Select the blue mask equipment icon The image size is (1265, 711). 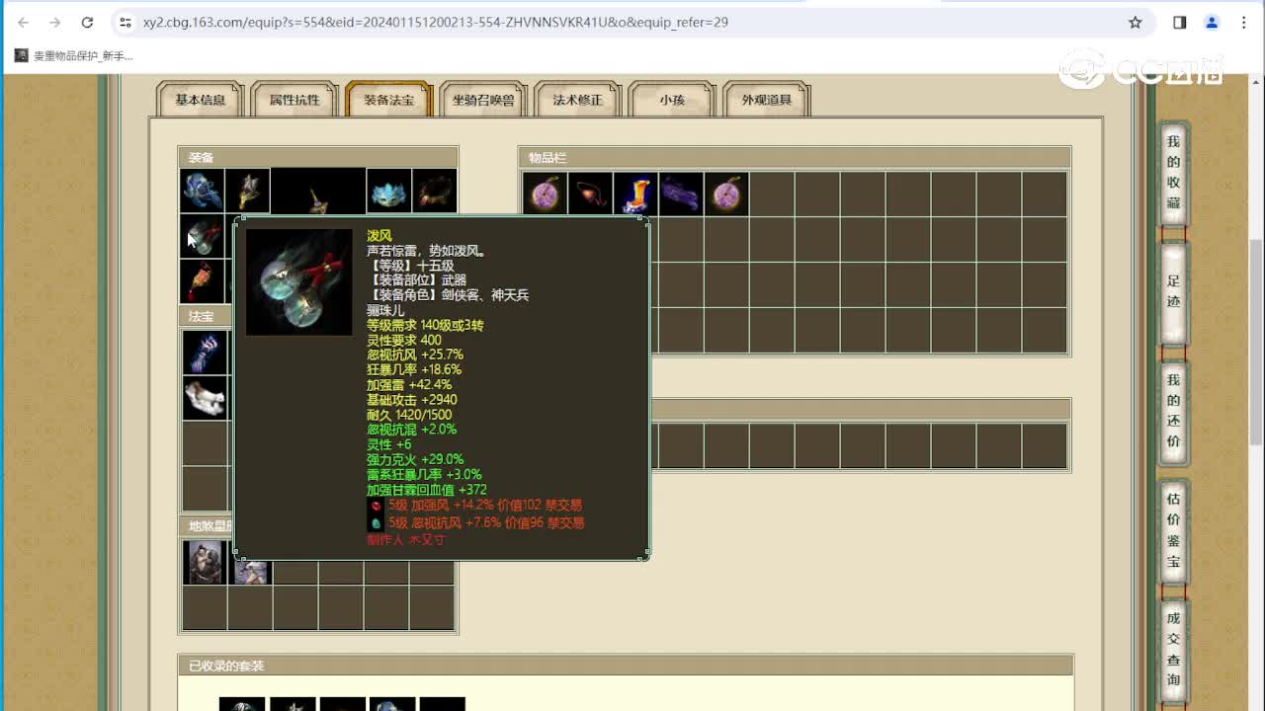[x=388, y=191]
